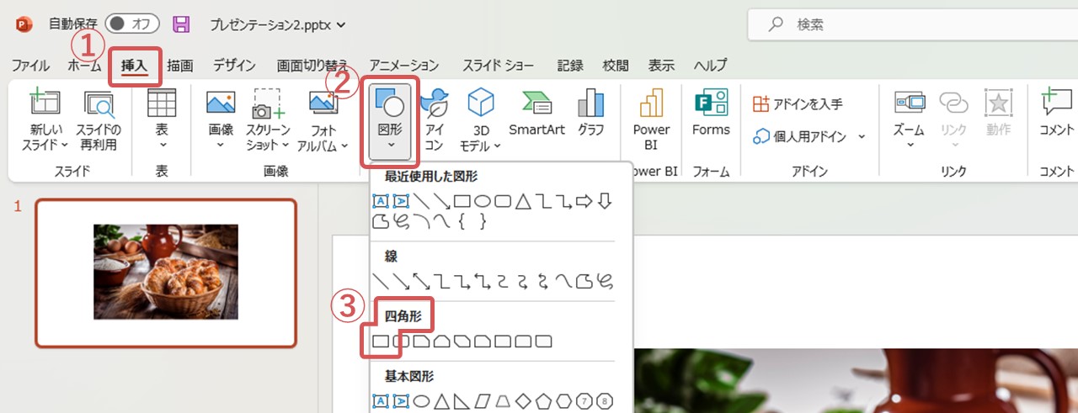Expand the フォトアルバム dropdown arrow
The height and width of the screenshot is (413, 1078).
pos(345,146)
